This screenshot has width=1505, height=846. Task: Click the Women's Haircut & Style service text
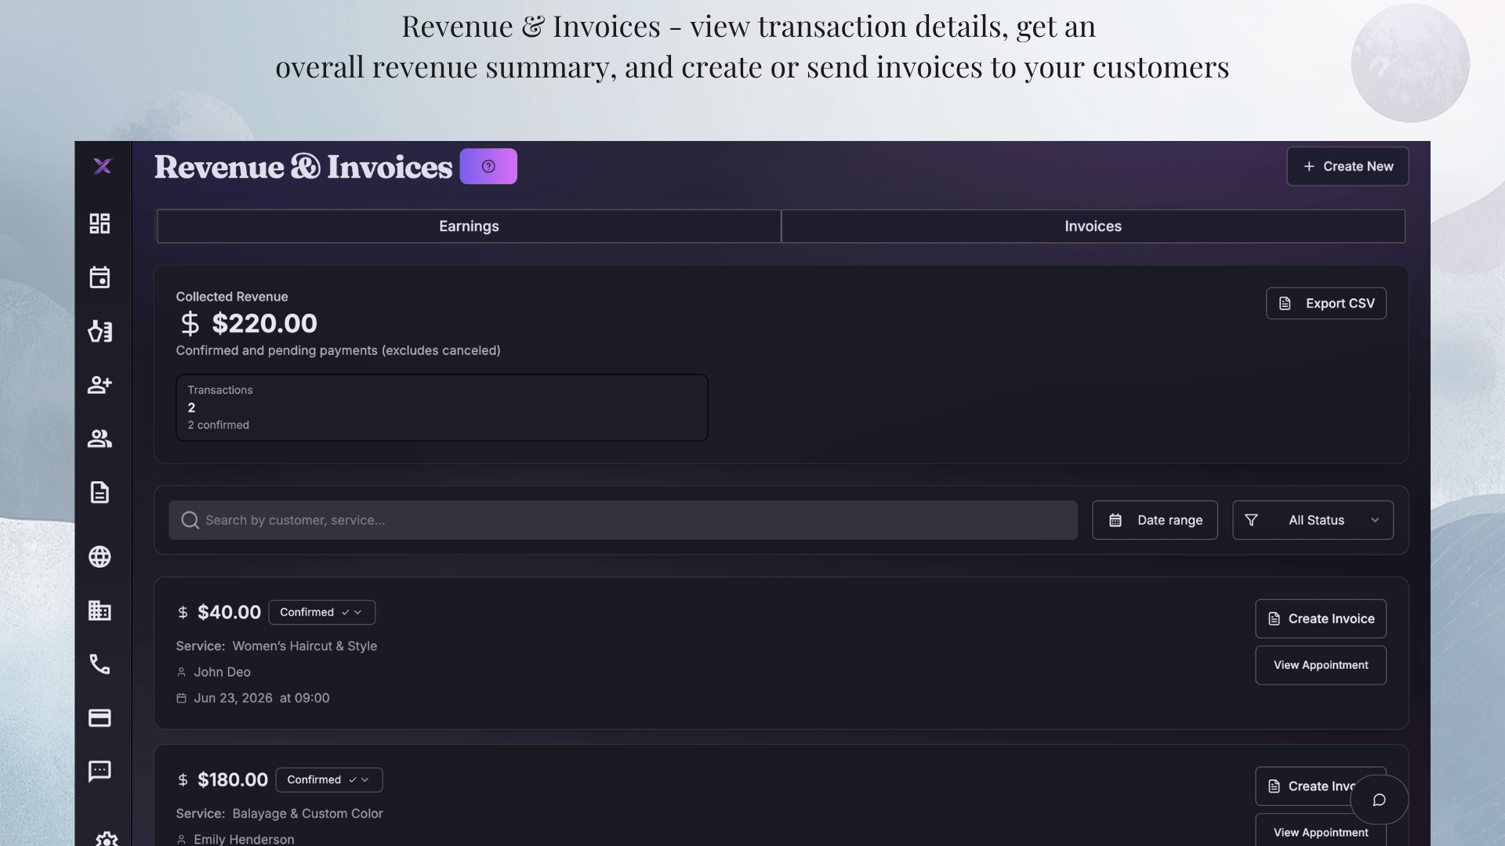(x=304, y=646)
